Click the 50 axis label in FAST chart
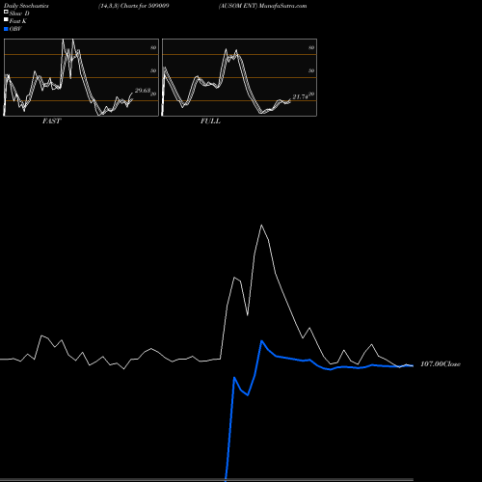 (x=153, y=70)
